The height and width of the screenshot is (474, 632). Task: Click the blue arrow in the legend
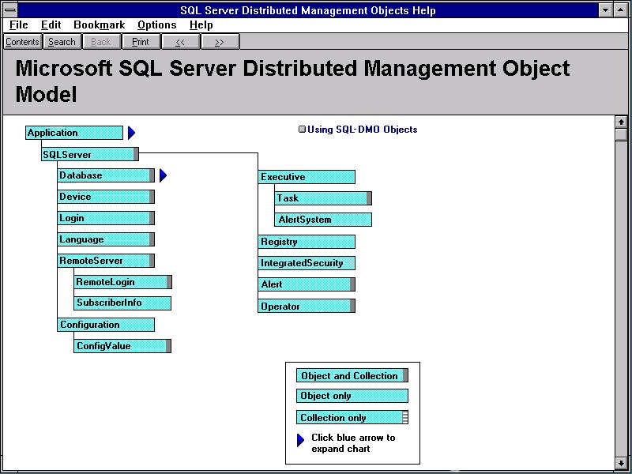[301, 441]
